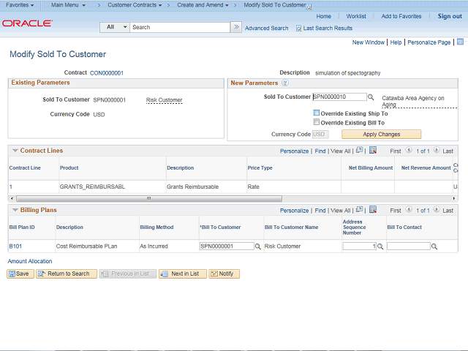
Task: Click the search go arrow button
Action: (236, 27)
